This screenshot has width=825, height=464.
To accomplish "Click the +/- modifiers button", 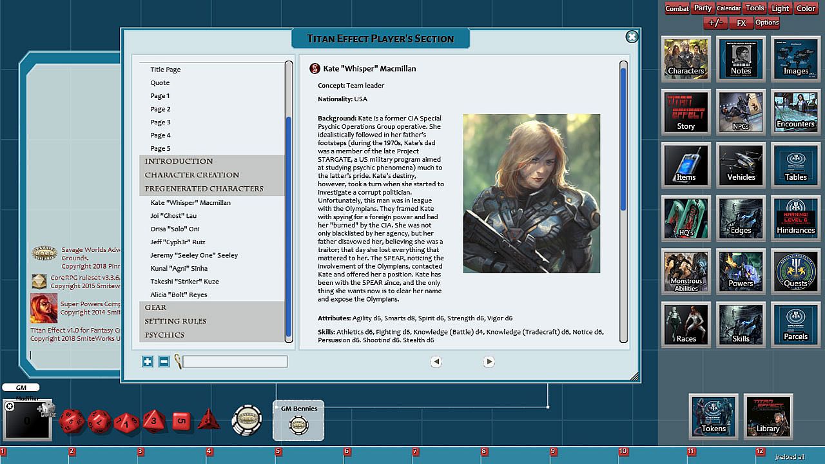I will pyautogui.click(x=715, y=23).
